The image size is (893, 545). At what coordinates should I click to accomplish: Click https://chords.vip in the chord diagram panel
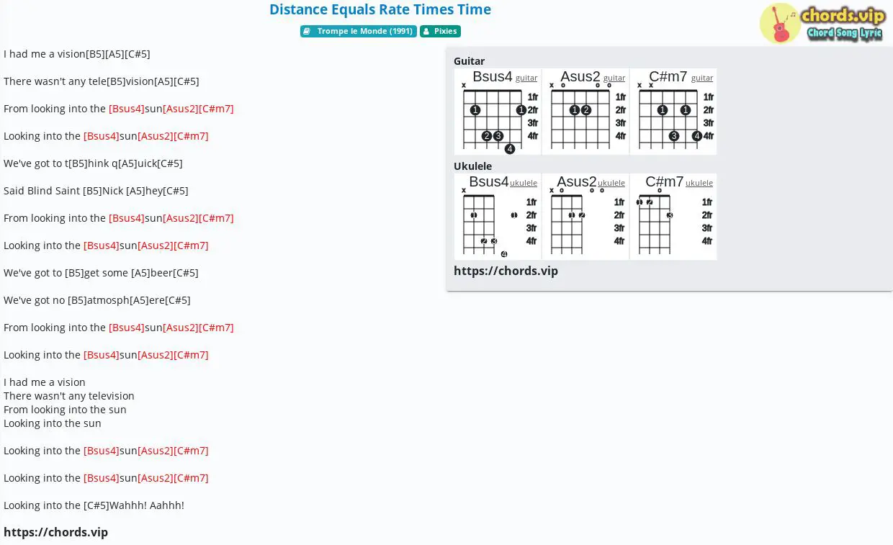506,271
